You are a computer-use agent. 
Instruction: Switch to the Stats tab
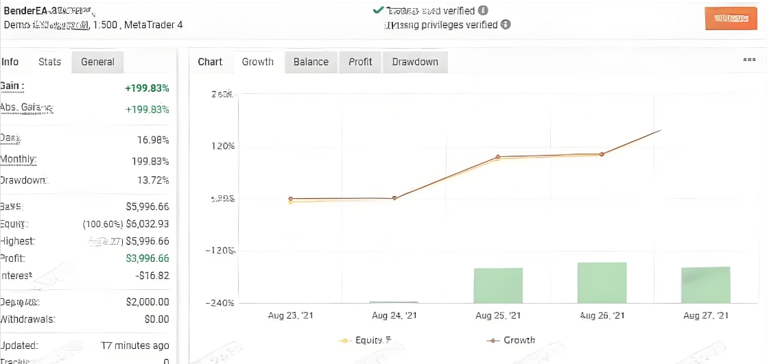[49, 62]
